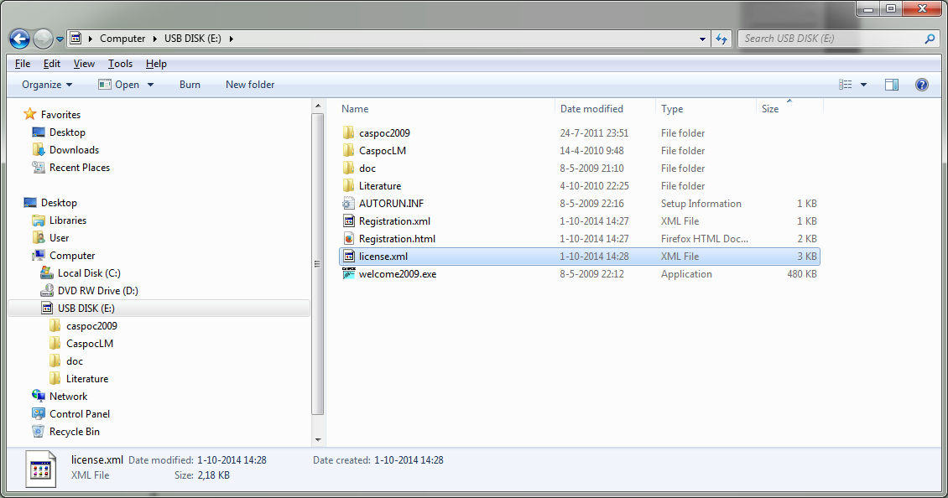Click the AUTORUN.INF file icon
Screen dimensions: 948x498
click(349, 204)
